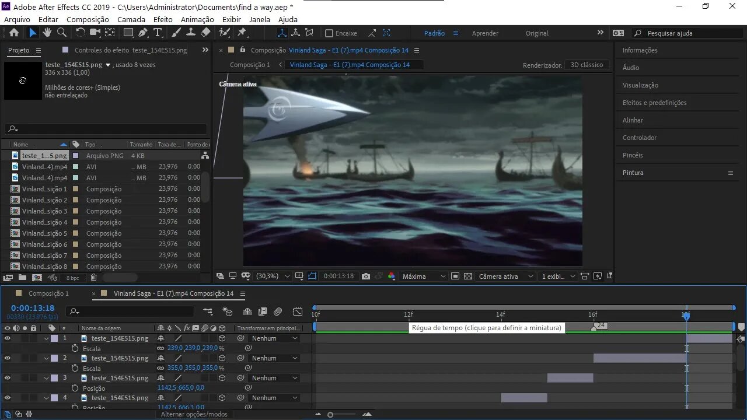Viewport: 747px width, 420px height.
Task: Click the Home icon in the toolbar
Action: pos(14,33)
